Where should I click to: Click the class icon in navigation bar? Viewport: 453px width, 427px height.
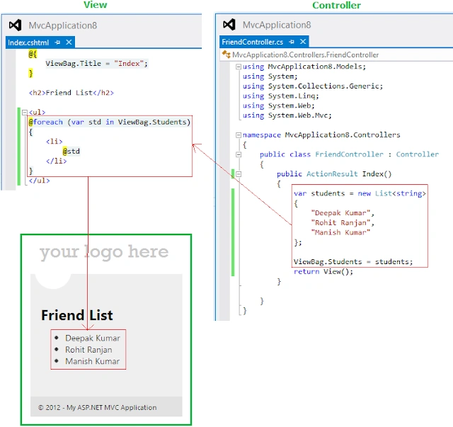[x=226, y=54]
